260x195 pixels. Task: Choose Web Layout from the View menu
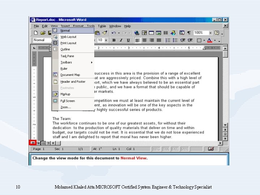coord(73,37)
